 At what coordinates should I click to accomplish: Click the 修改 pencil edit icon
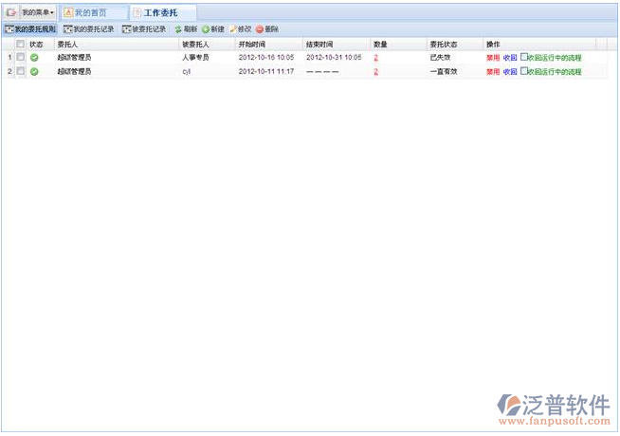233,29
